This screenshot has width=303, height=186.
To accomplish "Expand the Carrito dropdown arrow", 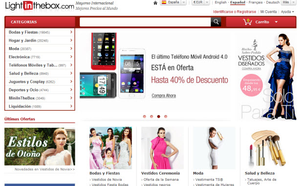I will point(276,22).
